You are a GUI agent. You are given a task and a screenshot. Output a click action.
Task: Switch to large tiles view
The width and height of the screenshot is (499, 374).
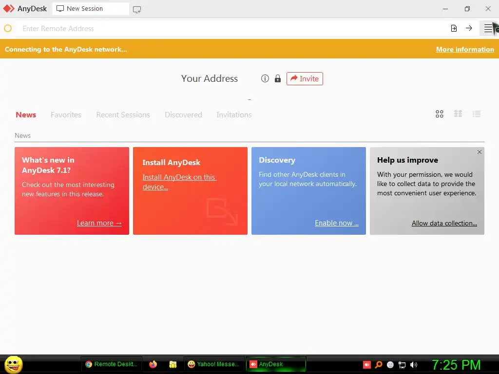[x=440, y=114]
